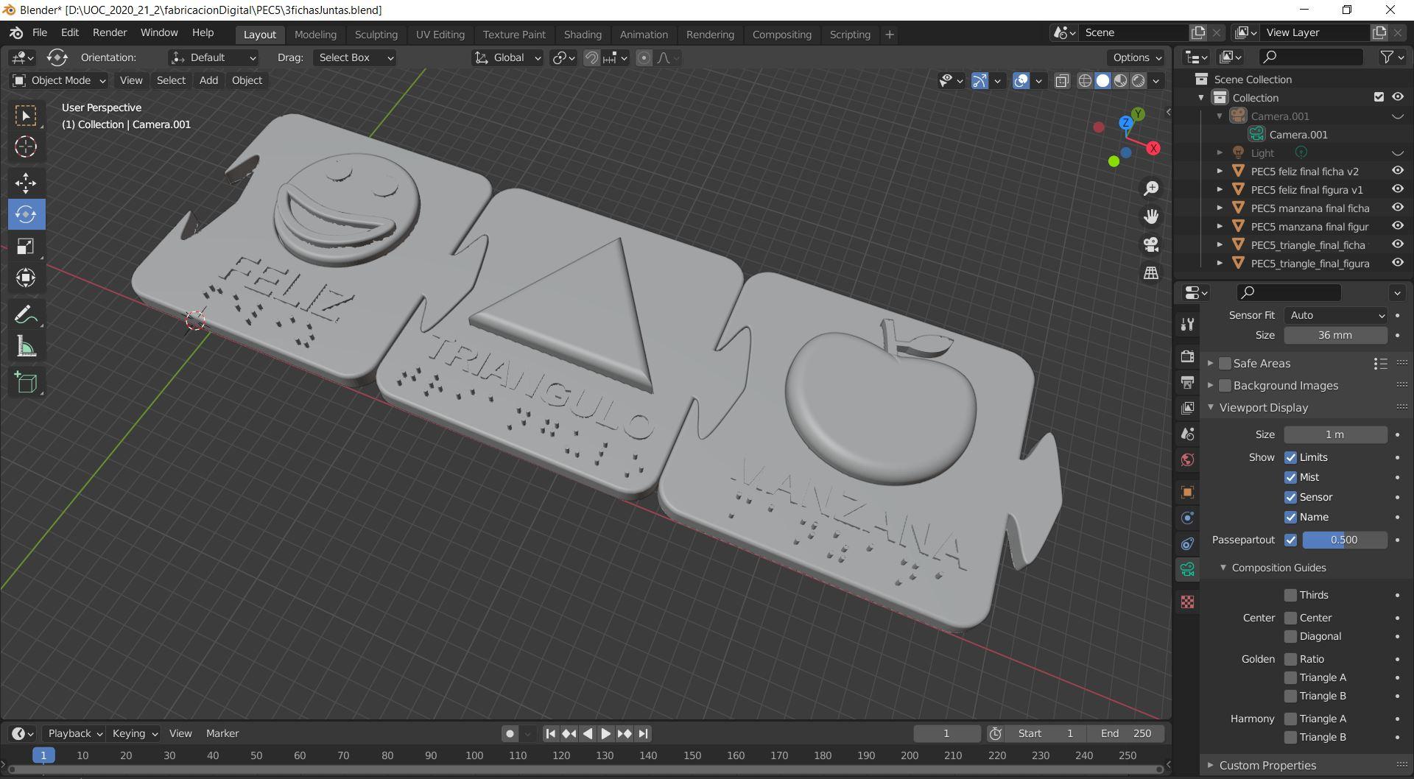Image resolution: width=1414 pixels, height=779 pixels.
Task: Pick the Measure tool
Action: coord(26,346)
